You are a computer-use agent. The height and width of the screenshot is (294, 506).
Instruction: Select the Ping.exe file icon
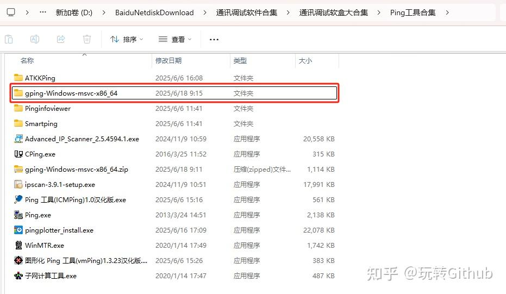click(x=18, y=215)
